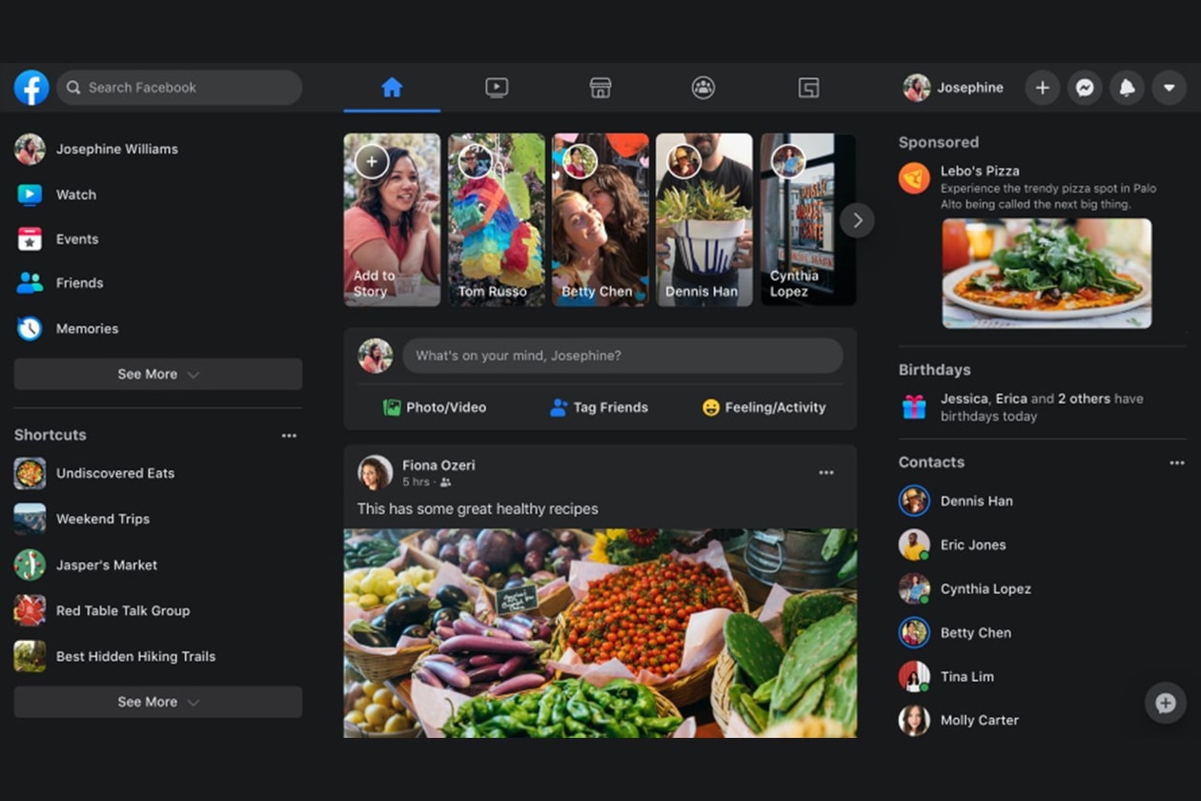Click the Facebook logo icon
The image size is (1201, 801).
(31, 88)
